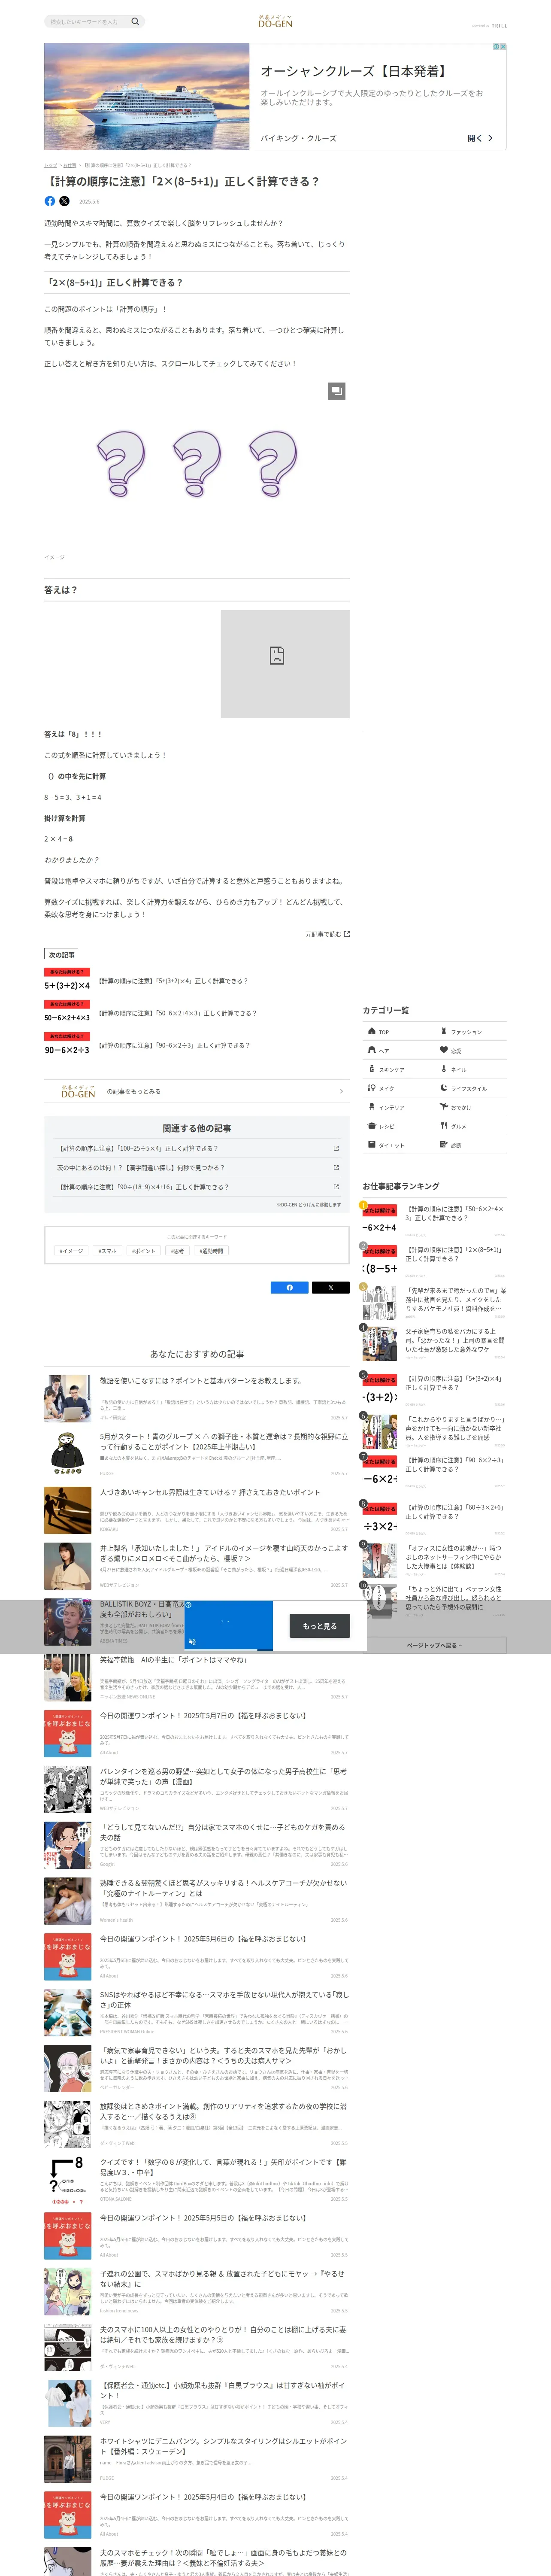Open related article 茨の中にあるのは何
The width and height of the screenshot is (551, 2576).
197,1168
